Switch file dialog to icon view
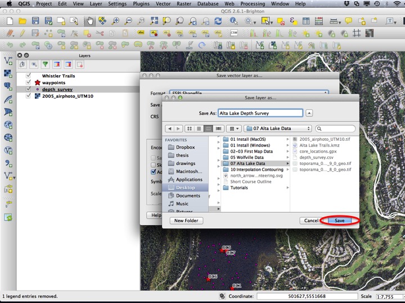 [190, 128]
